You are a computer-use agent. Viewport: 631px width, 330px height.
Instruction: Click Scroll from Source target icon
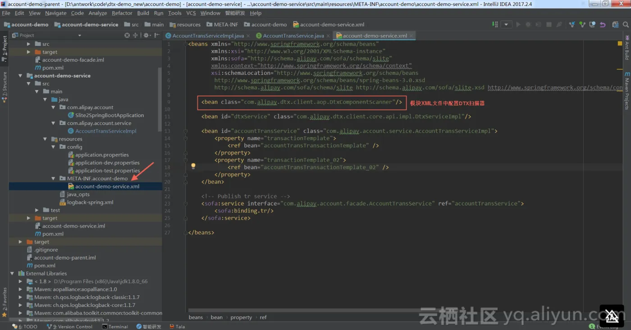click(x=127, y=35)
